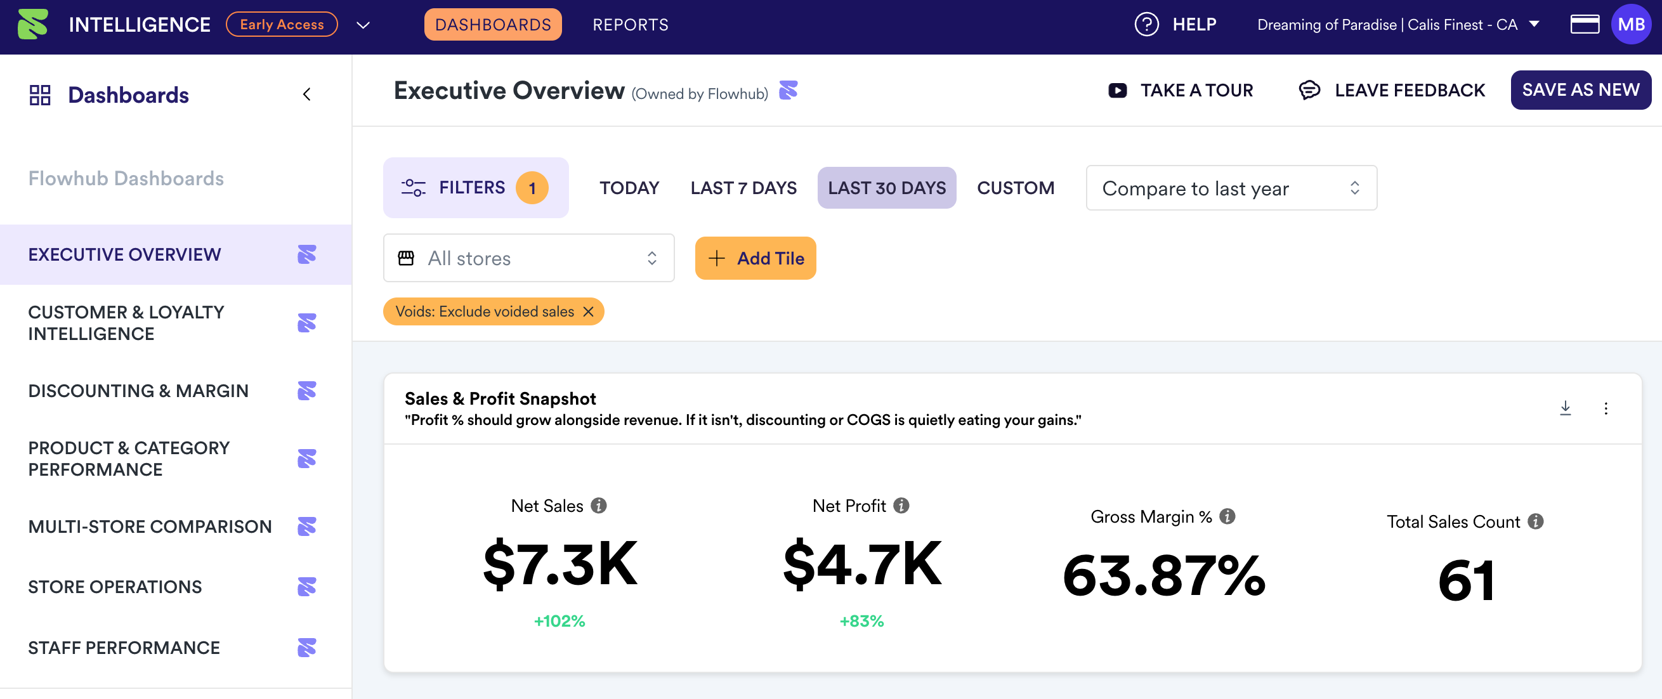This screenshot has height=699, width=1662.
Task: Select the Last 30 Days date range
Action: pyautogui.click(x=886, y=188)
